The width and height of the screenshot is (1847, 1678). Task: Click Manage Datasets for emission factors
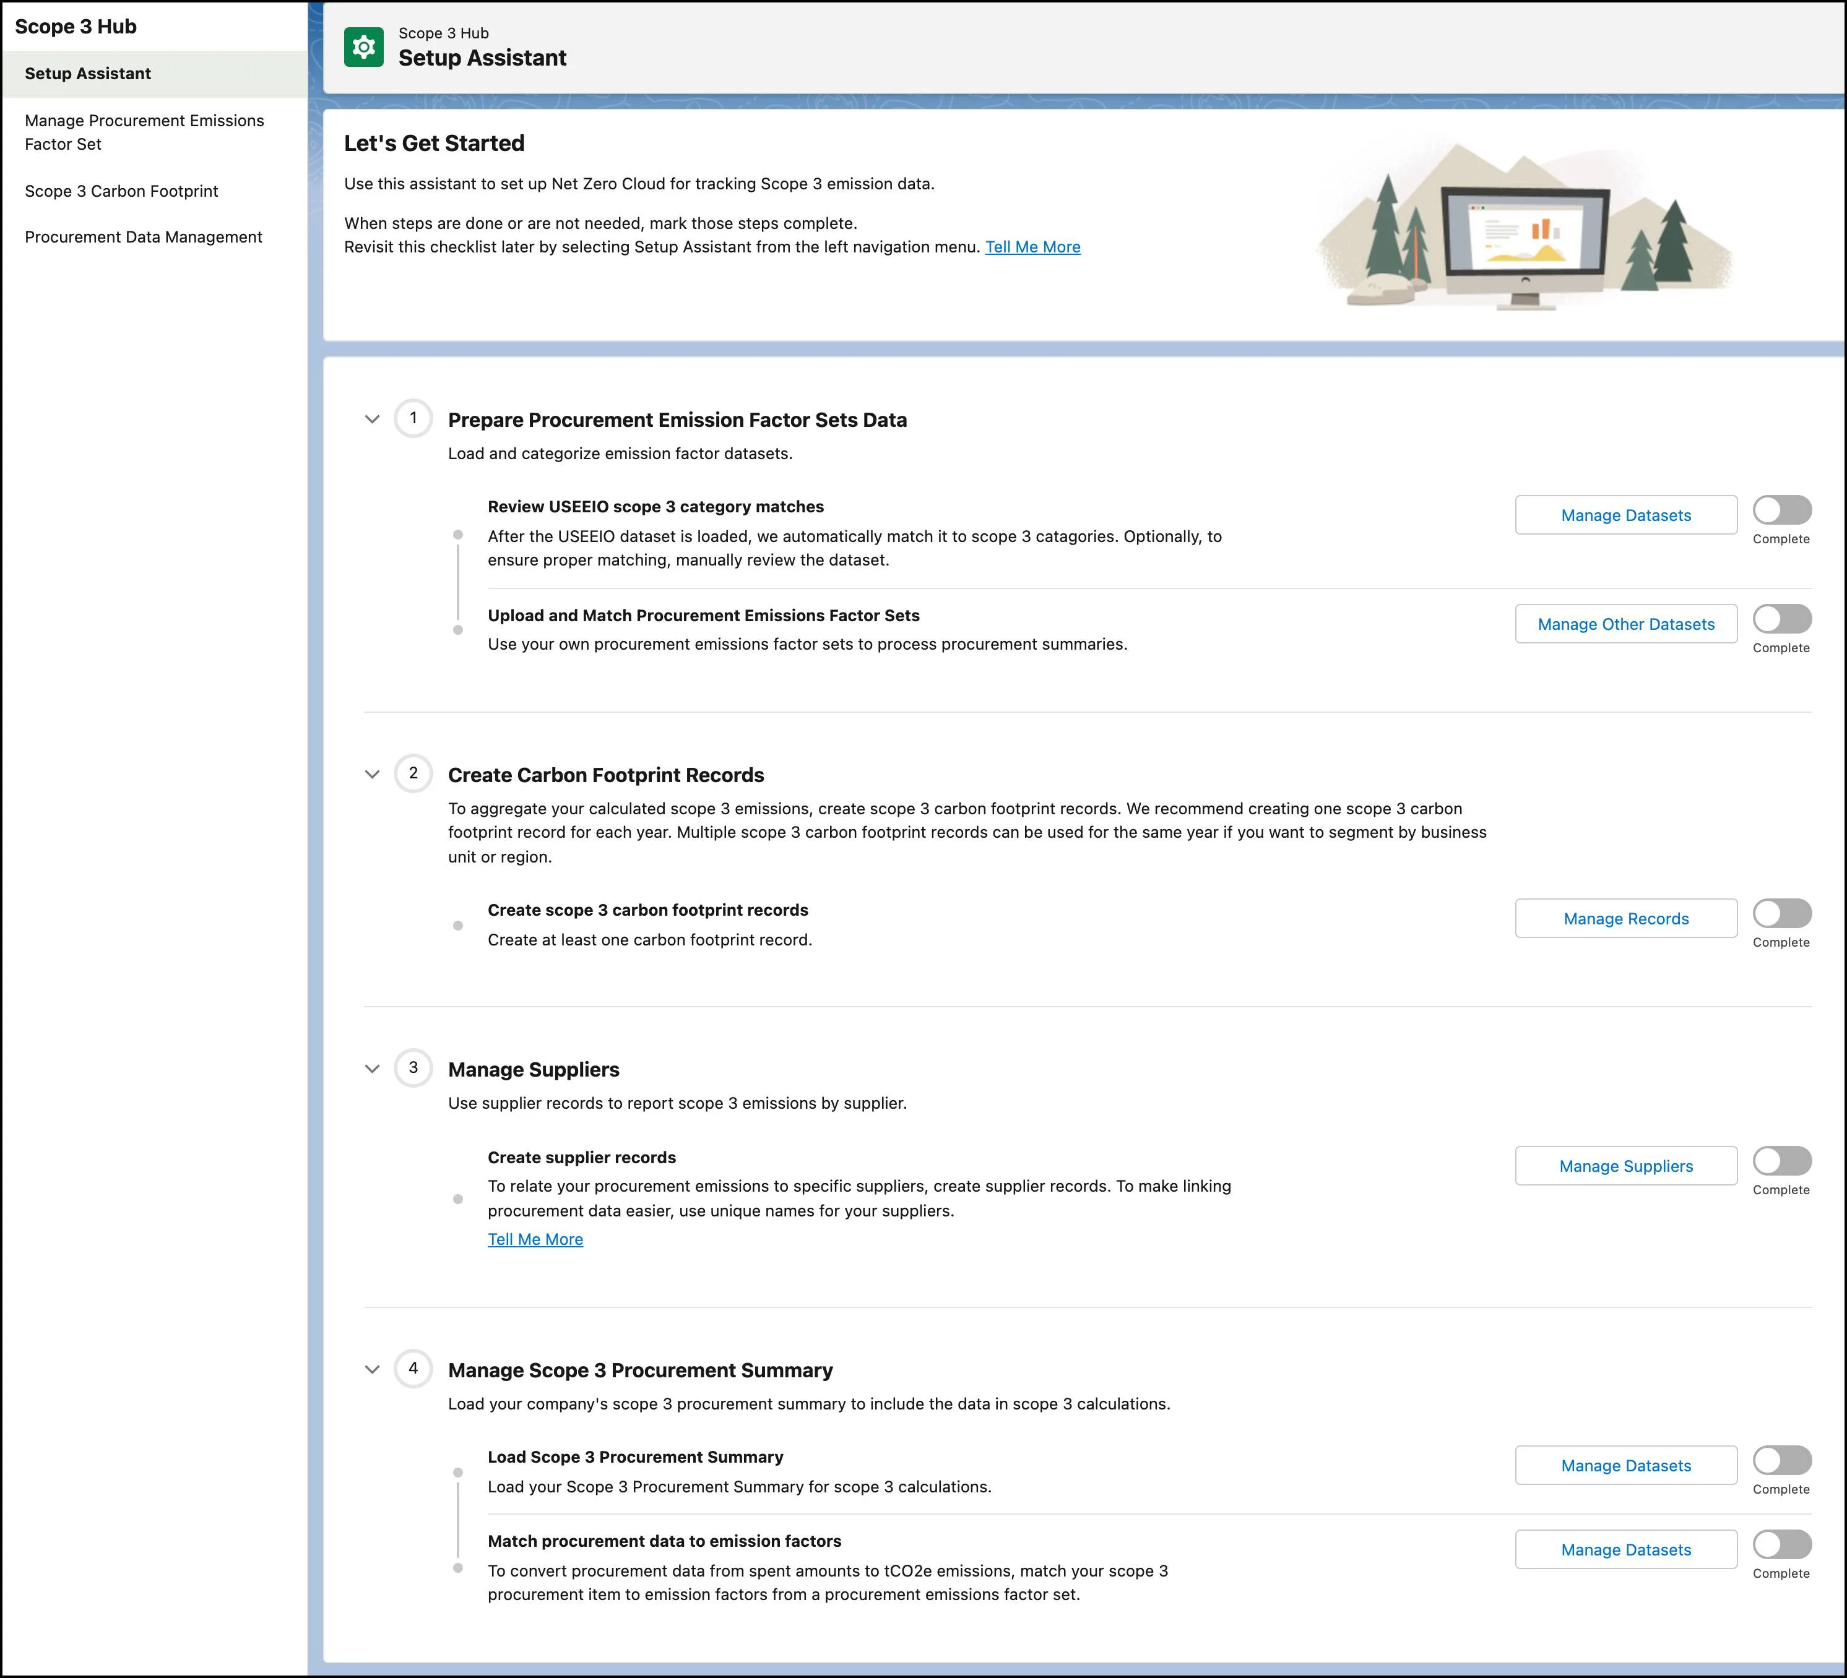coord(1624,515)
